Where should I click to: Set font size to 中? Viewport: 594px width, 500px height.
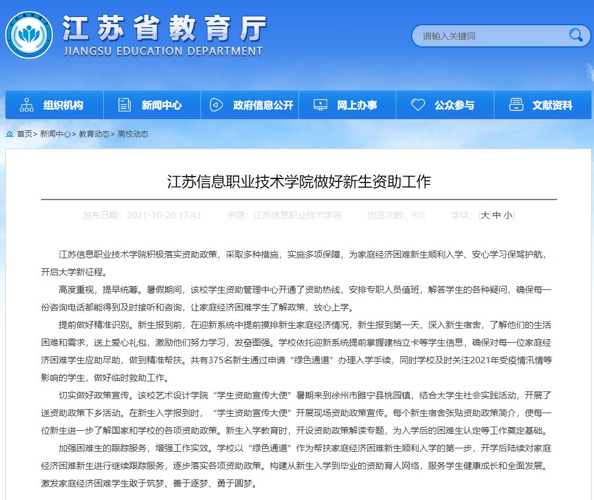(496, 215)
